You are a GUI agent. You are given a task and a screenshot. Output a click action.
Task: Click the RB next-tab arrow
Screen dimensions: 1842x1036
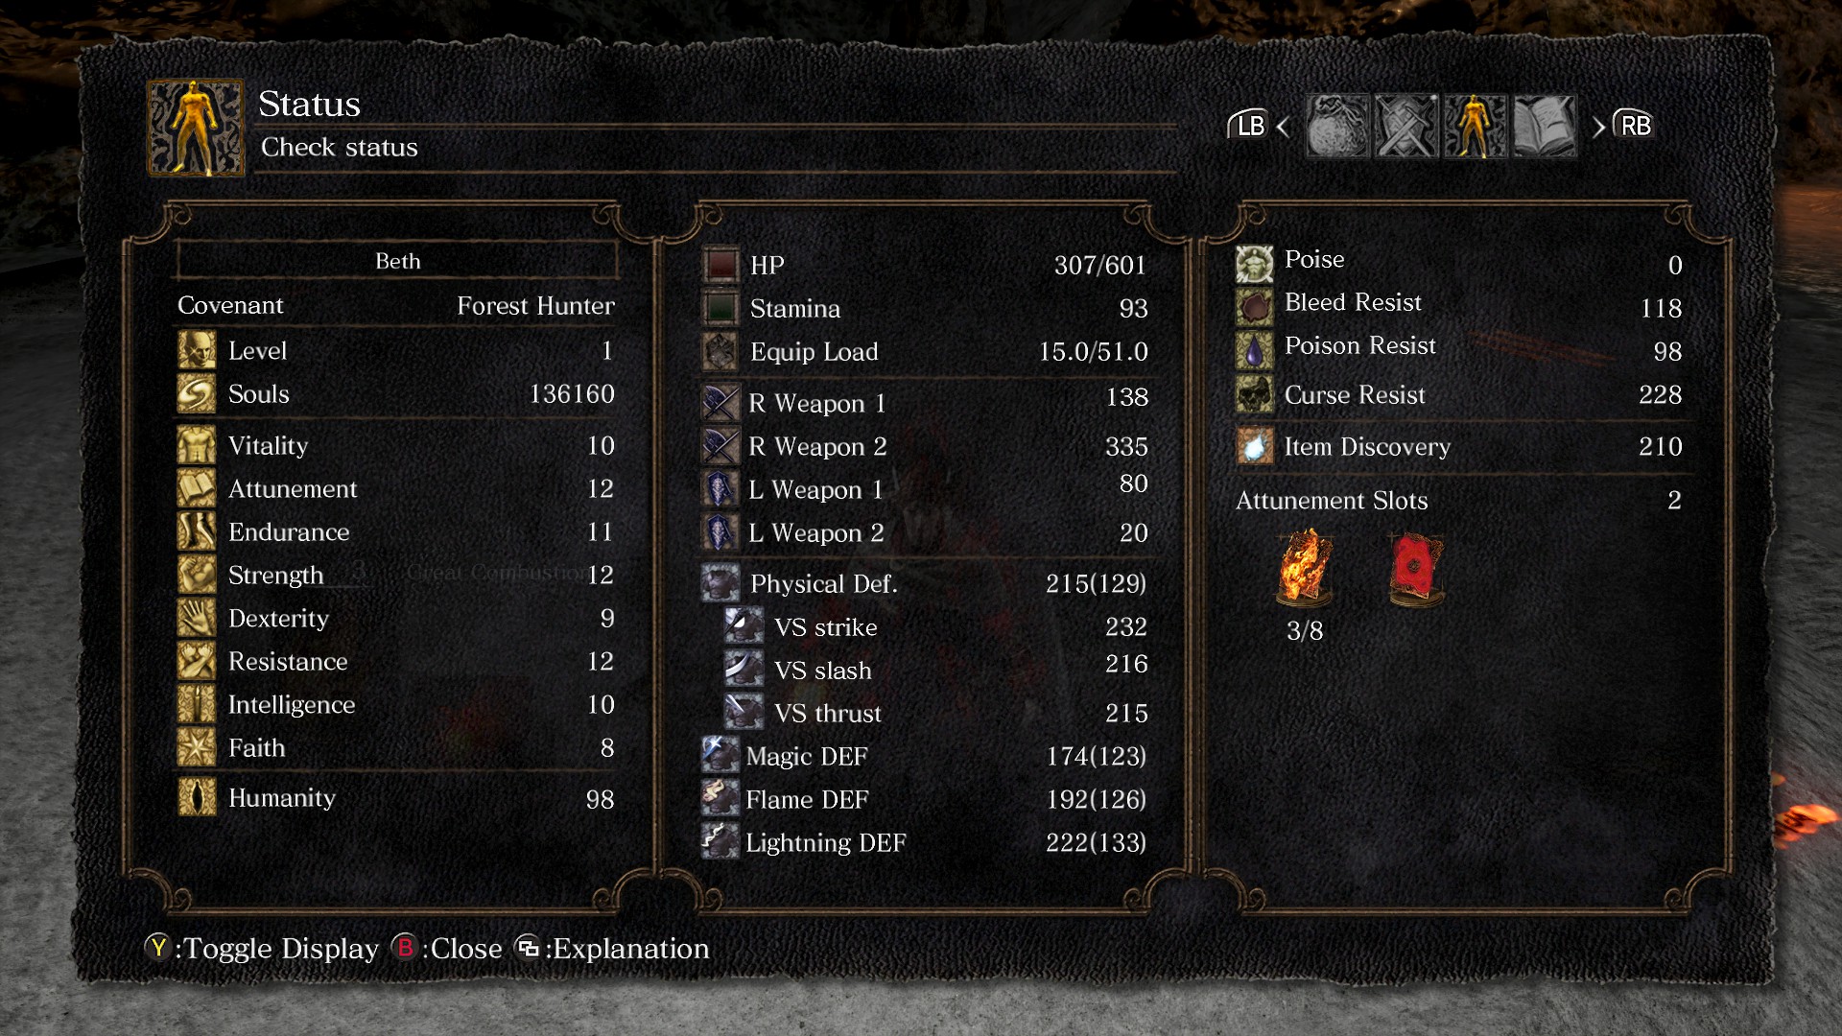pyautogui.click(x=1623, y=126)
